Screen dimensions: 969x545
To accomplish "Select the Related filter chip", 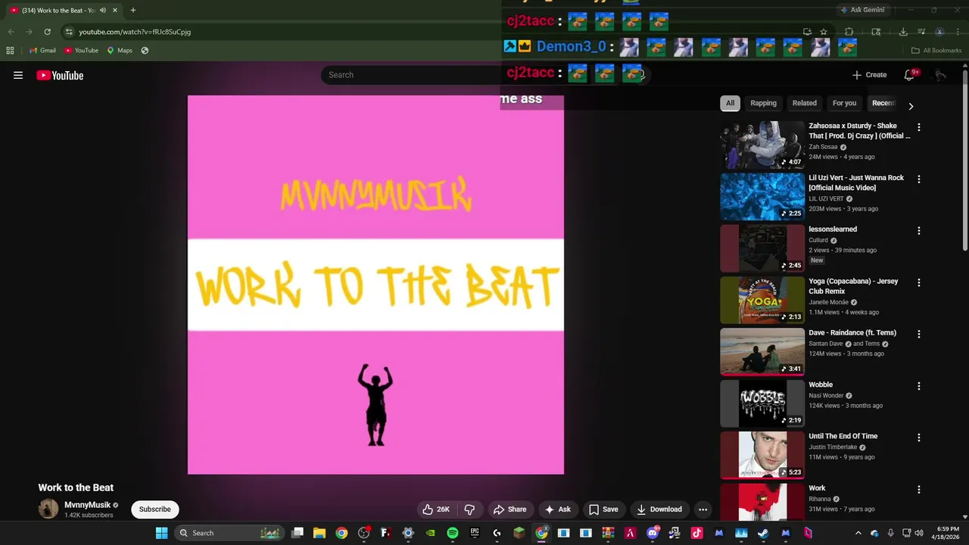I will 804,103.
